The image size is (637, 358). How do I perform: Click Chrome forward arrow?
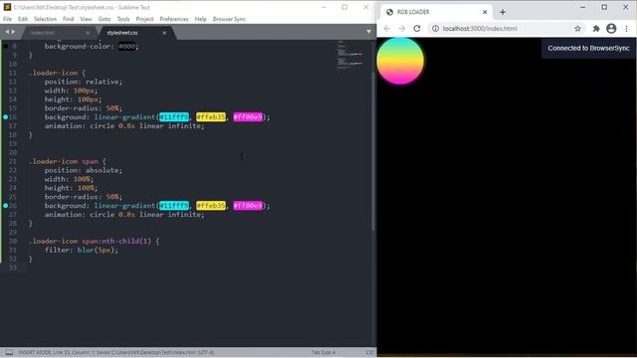click(x=402, y=29)
